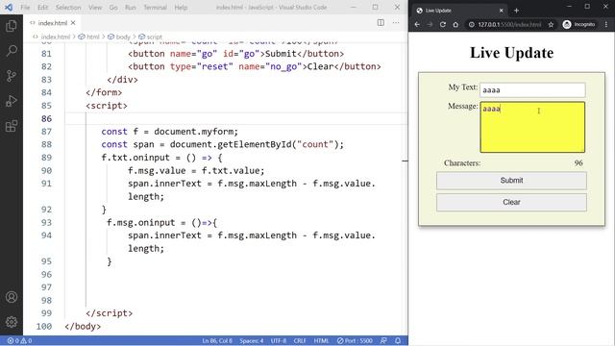Open the File menu
Viewport: 615px width, 346px height.
tap(25, 7)
